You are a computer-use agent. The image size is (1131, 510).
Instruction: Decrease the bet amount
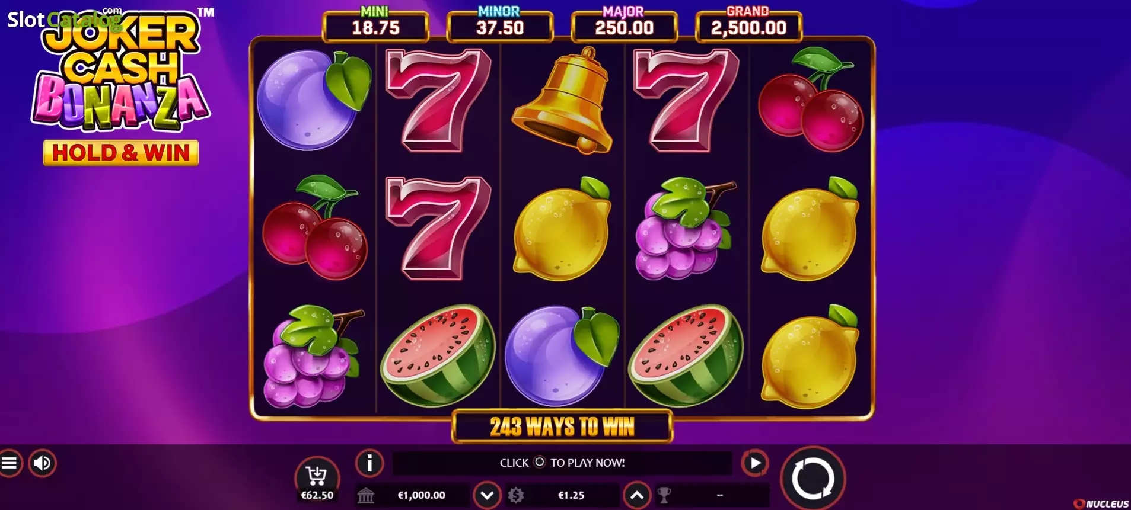(x=488, y=495)
